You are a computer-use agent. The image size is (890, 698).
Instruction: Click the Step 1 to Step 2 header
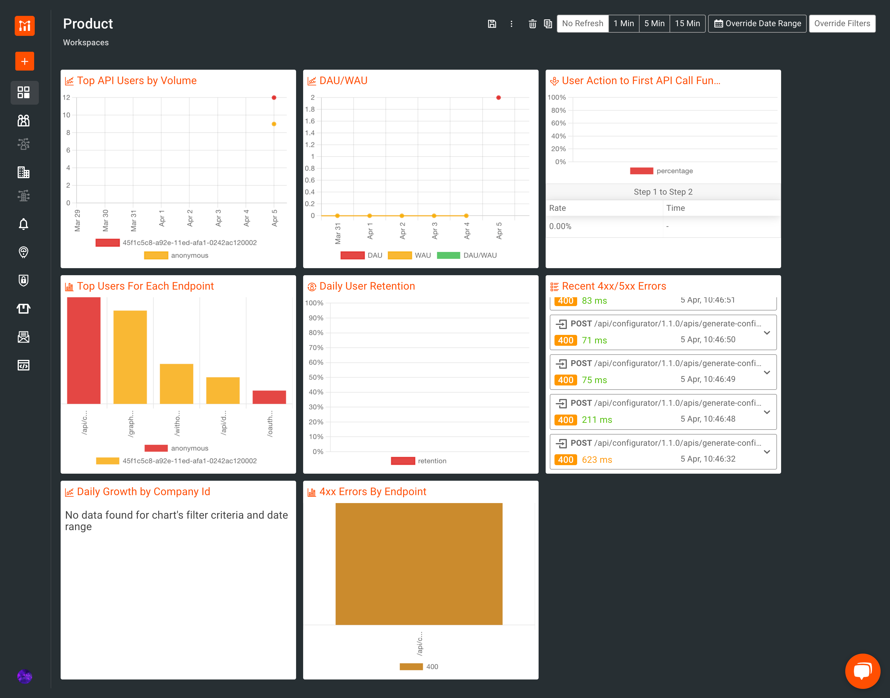coord(663,192)
